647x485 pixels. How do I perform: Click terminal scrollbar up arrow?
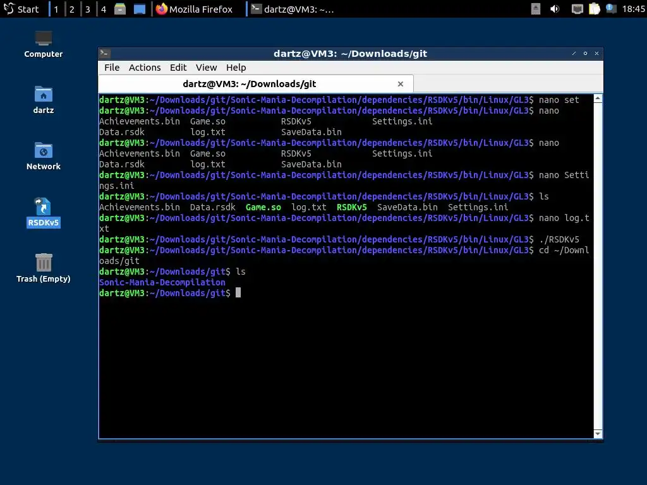pyautogui.click(x=598, y=98)
